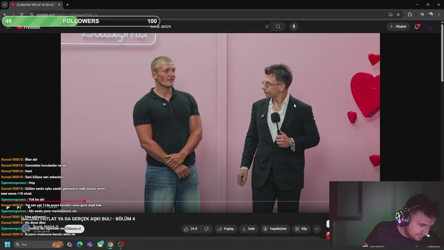Click Abone ol subscribe button
The height and width of the screenshot is (250, 444).
[x=74, y=229]
